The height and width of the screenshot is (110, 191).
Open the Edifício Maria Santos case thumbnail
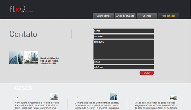click(x=114, y=96)
